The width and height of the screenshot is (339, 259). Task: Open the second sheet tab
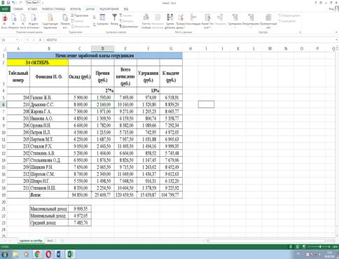coord(50,241)
